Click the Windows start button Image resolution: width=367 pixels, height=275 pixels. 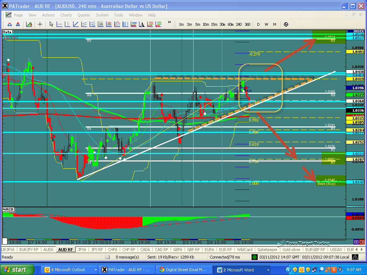17,270
